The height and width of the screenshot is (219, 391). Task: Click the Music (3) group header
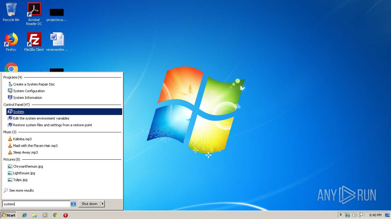pos(10,132)
